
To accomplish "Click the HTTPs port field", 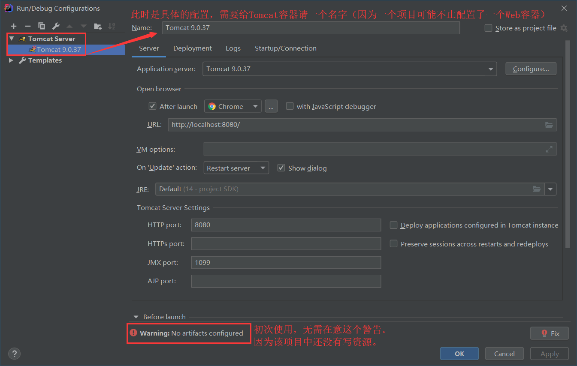I will [x=286, y=244].
